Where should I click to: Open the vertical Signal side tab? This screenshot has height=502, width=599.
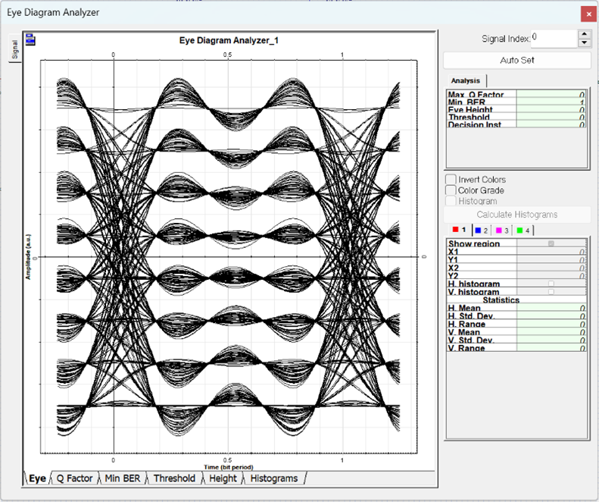[14, 49]
